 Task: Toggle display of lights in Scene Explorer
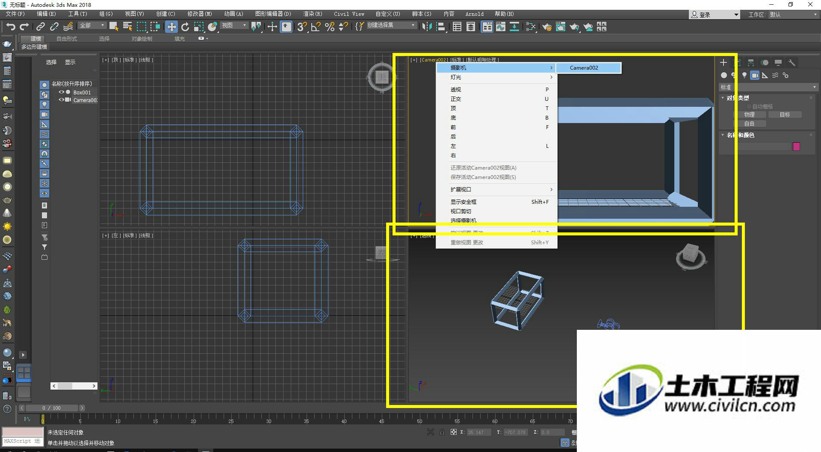[44, 105]
